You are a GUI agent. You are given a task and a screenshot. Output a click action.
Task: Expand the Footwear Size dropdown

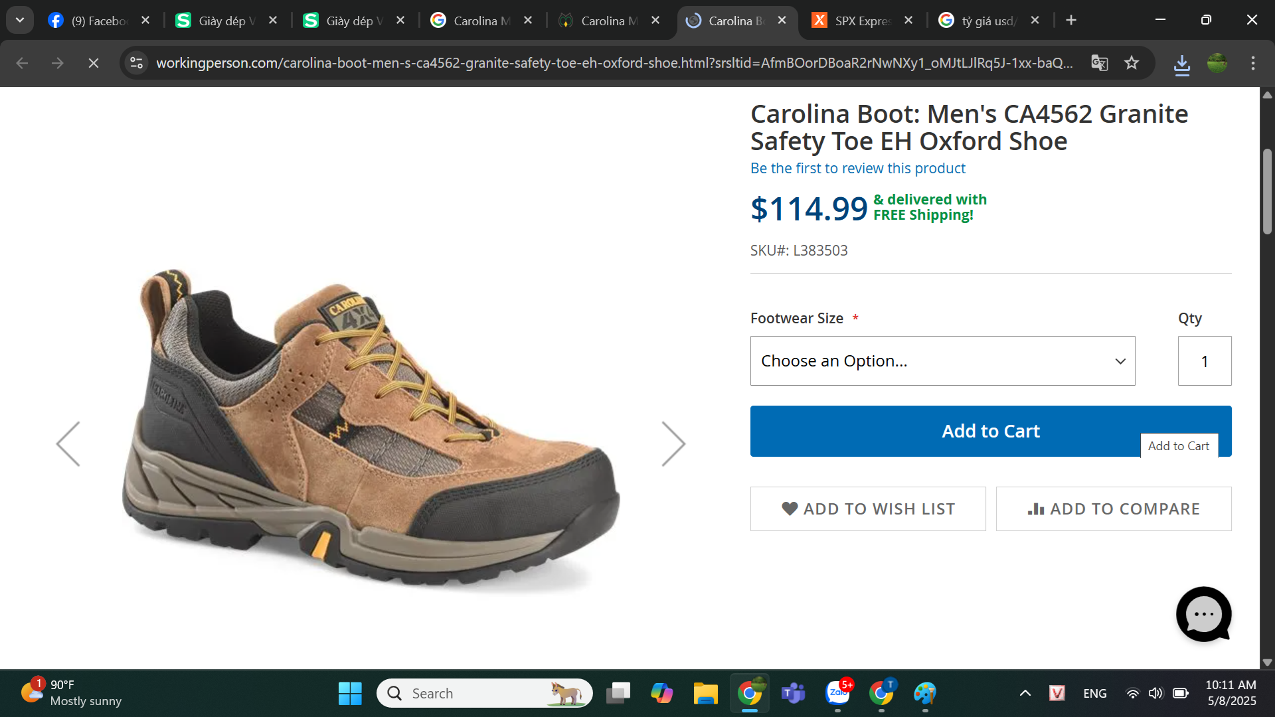pos(942,360)
